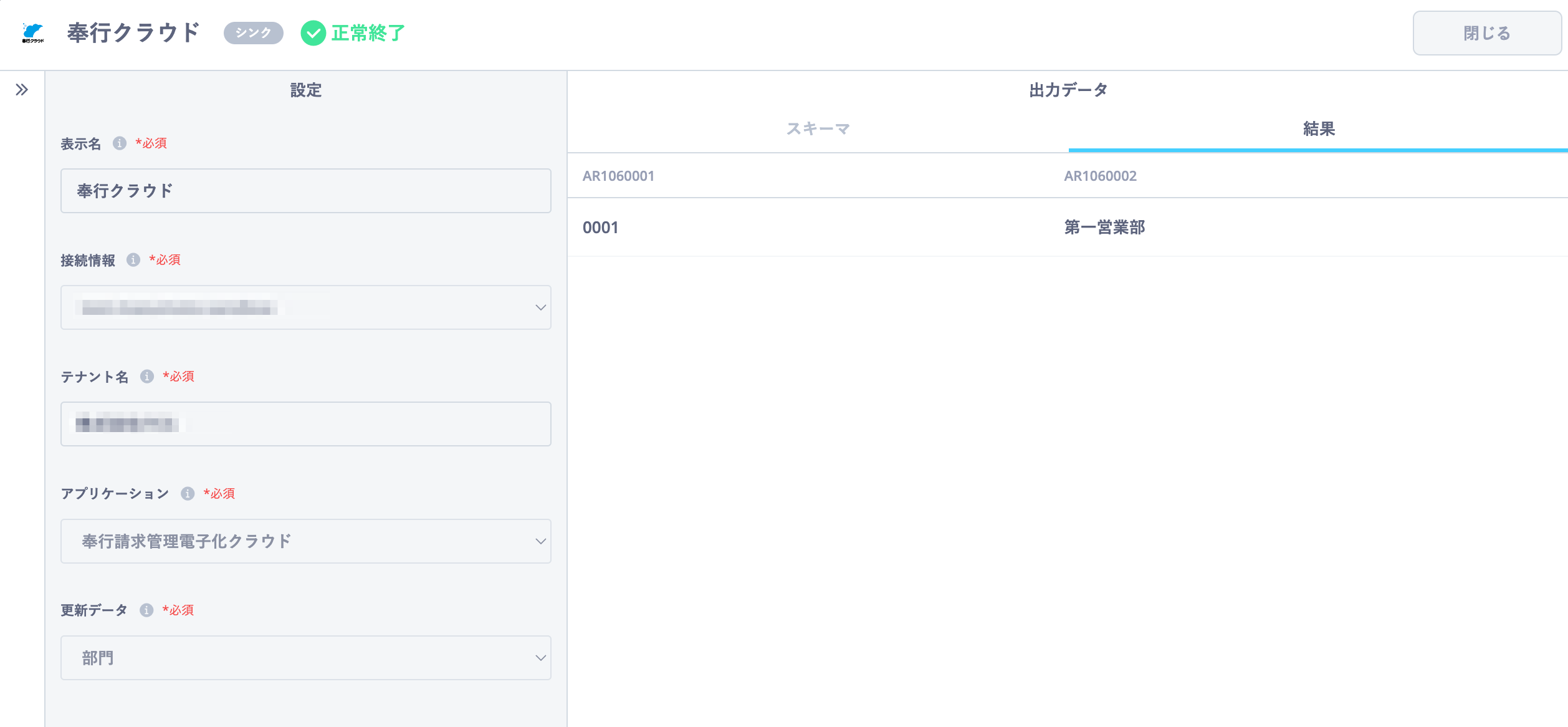Click the 表示名 input field
This screenshot has height=727, width=1568.
point(306,191)
